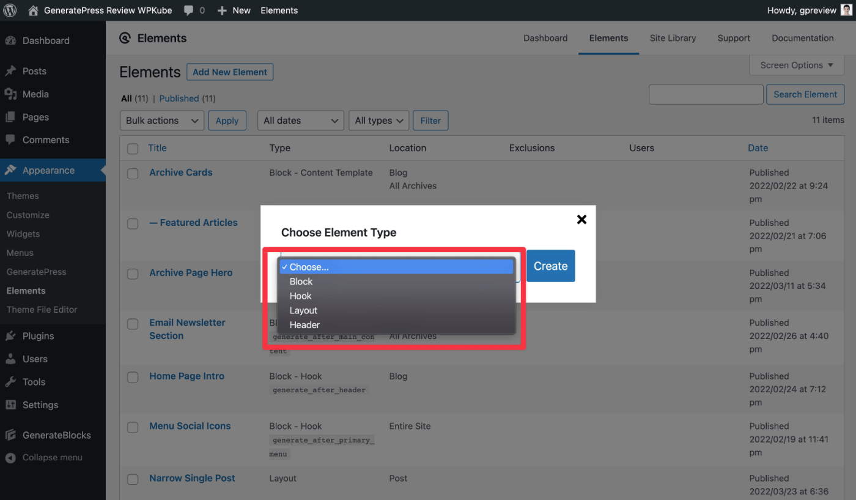This screenshot has width=856, height=500.
Task: Check the Archive Cards row checkbox
Action: click(133, 174)
